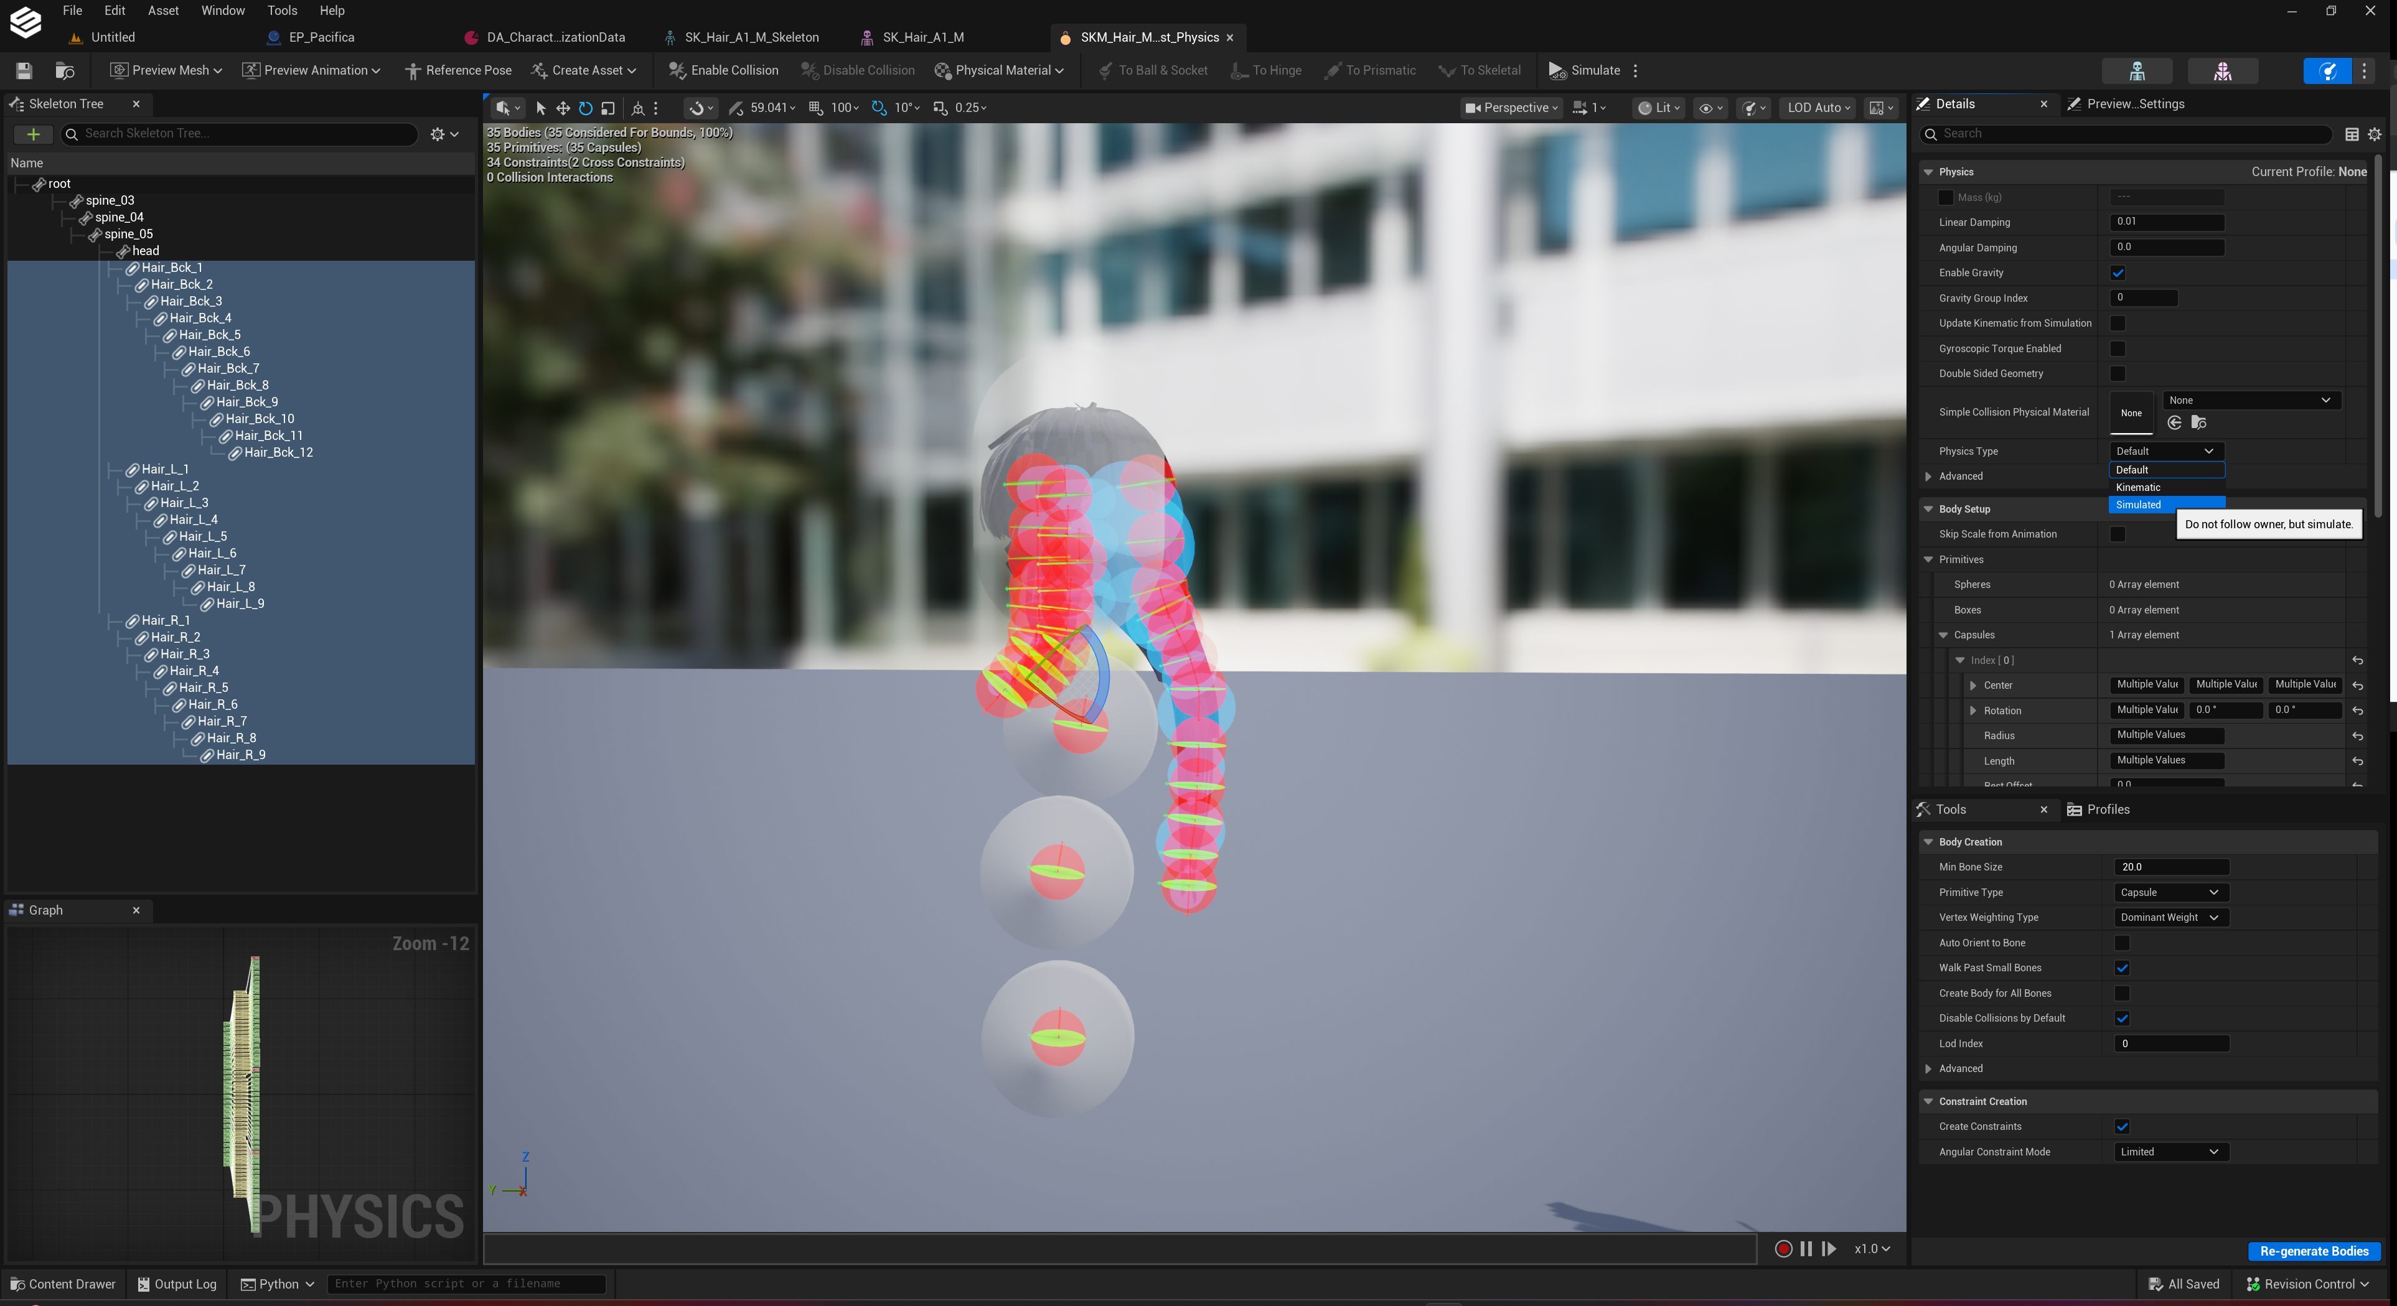Pause the viewport simulation
The width and height of the screenshot is (2397, 1306).
click(x=1806, y=1248)
